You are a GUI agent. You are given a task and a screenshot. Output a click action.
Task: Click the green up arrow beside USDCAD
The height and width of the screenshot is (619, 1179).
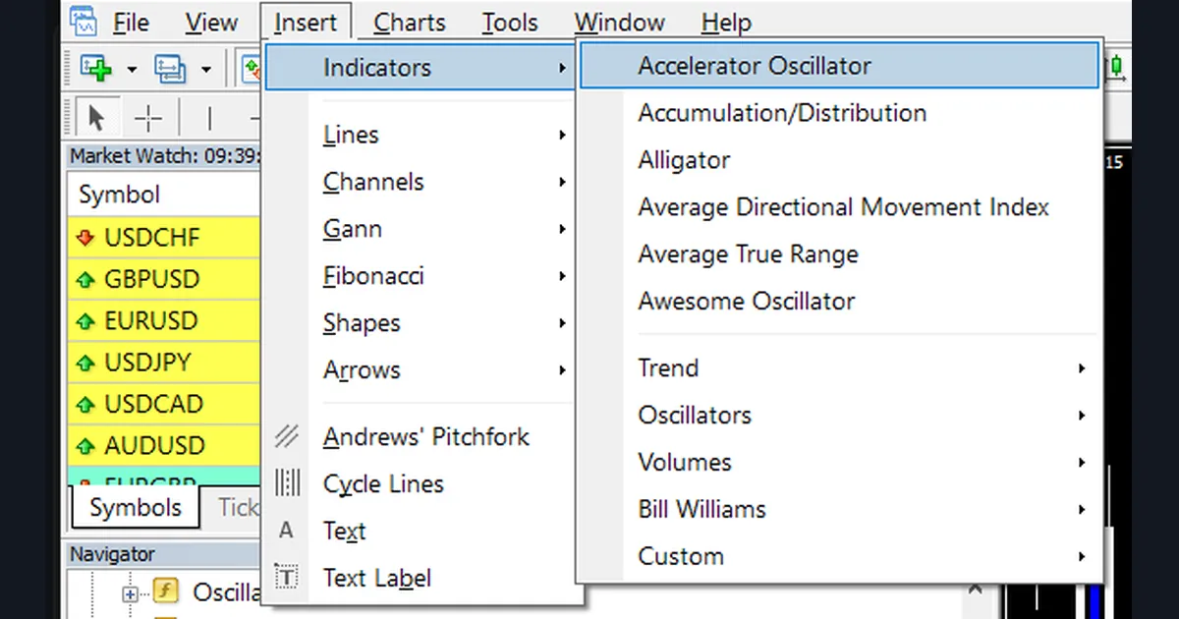pos(85,405)
